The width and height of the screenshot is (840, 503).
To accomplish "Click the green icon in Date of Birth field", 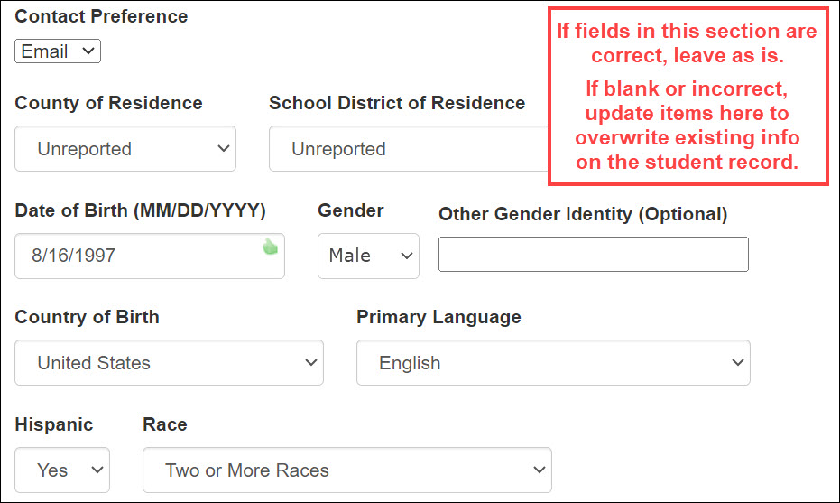I will coord(270,247).
